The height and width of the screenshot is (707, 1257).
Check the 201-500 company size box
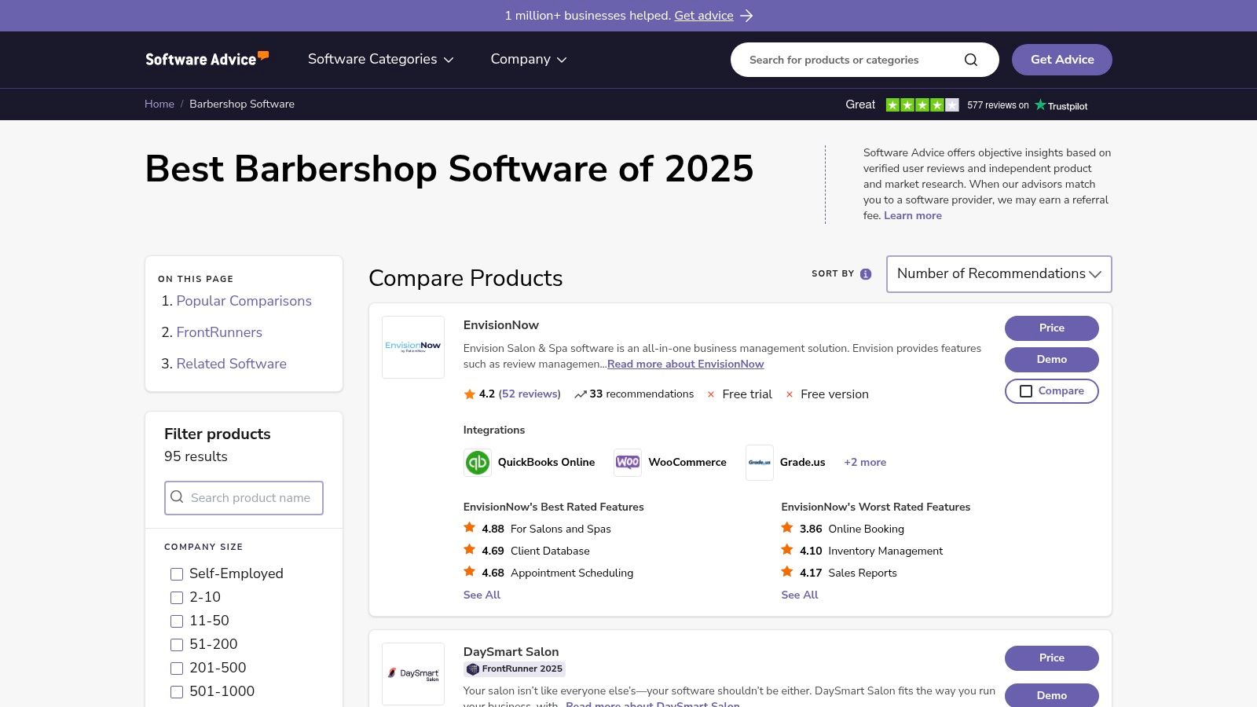tap(177, 669)
